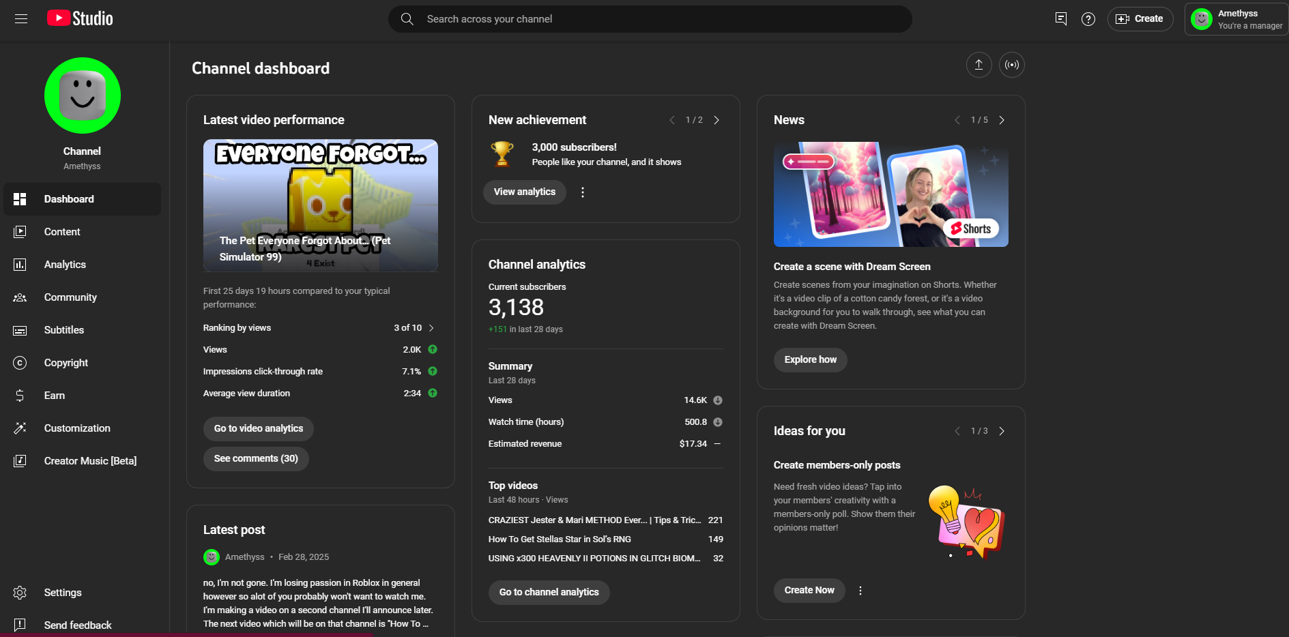The image size is (1289, 637).
Task: Click Go to channel analytics button
Action: 549,592
